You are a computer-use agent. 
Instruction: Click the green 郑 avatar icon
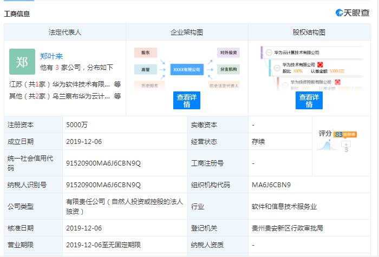tap(22, 62)
